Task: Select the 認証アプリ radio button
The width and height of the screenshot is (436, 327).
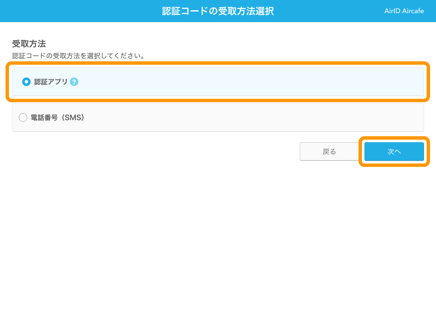Action: (26, 82)
